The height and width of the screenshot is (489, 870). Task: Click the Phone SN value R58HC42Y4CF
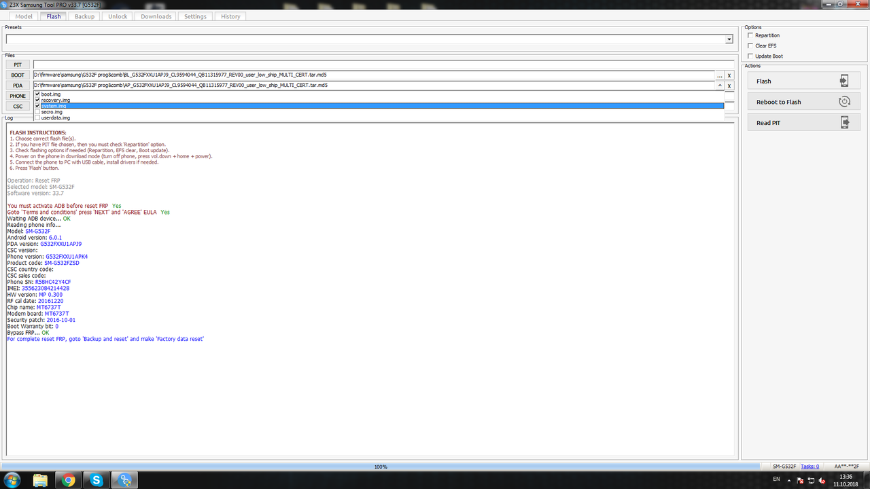(53, 282)
